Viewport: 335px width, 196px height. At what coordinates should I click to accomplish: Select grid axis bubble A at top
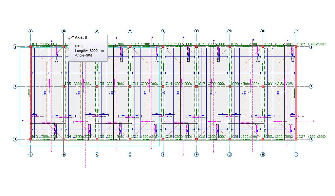coord(31,31)
